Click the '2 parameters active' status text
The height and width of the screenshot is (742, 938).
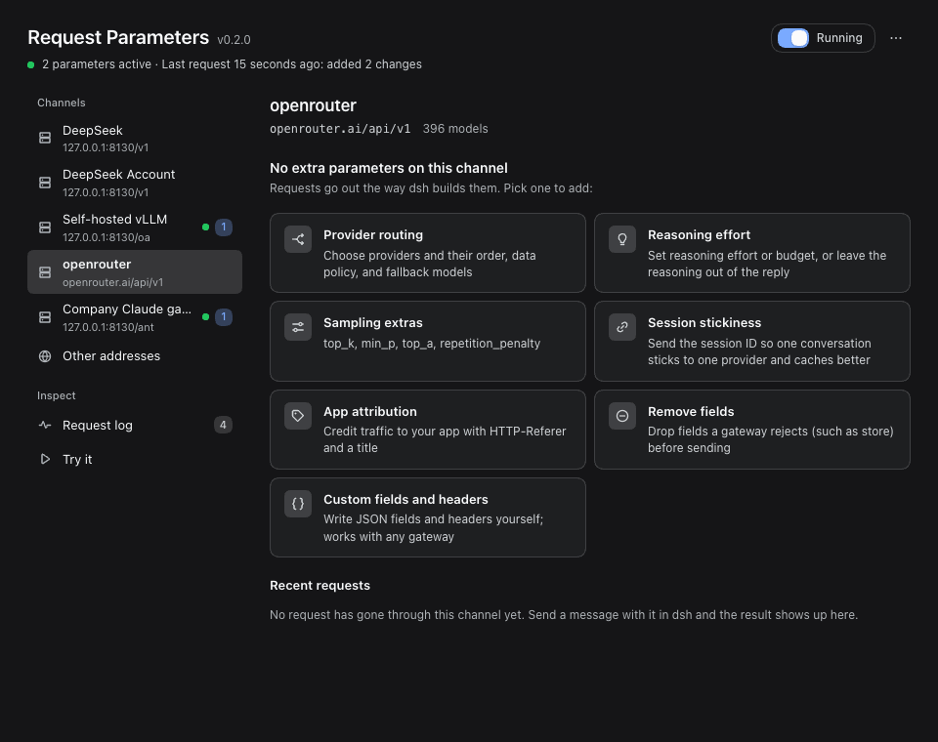97,64
